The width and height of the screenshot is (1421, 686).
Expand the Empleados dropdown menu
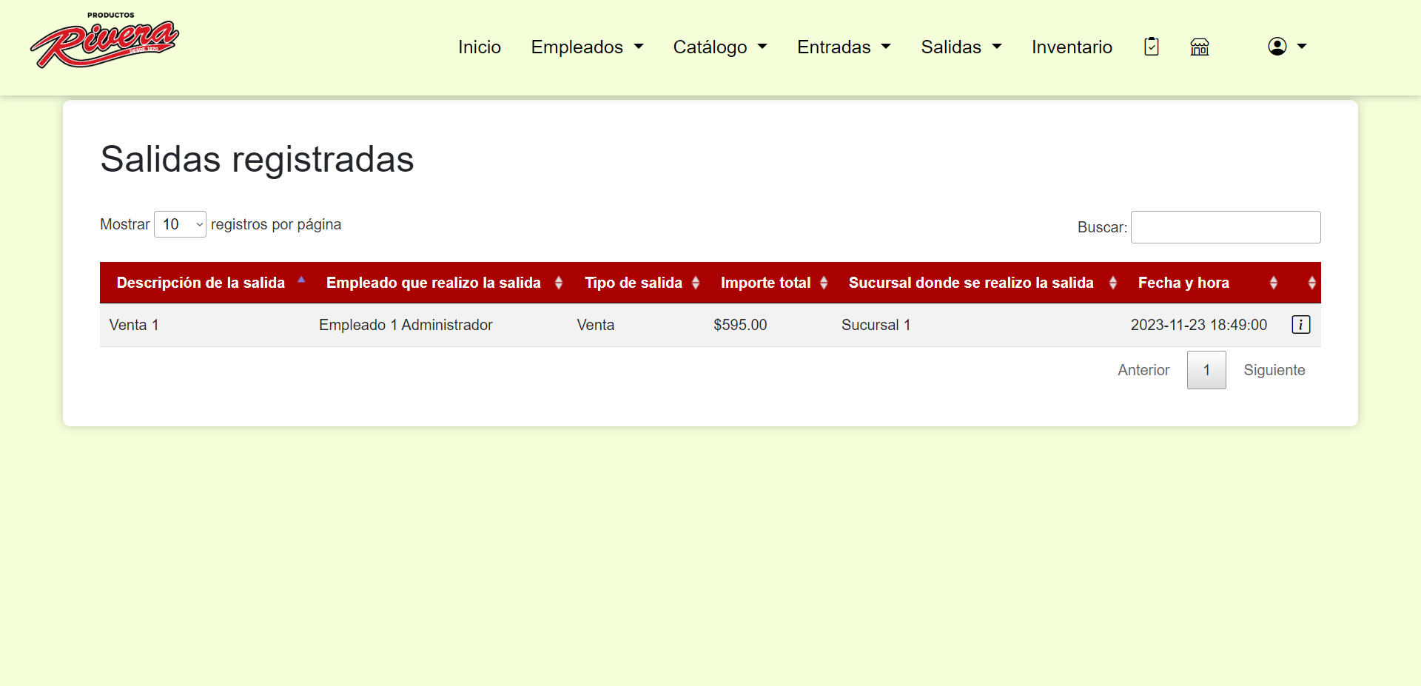pos(587,47)
